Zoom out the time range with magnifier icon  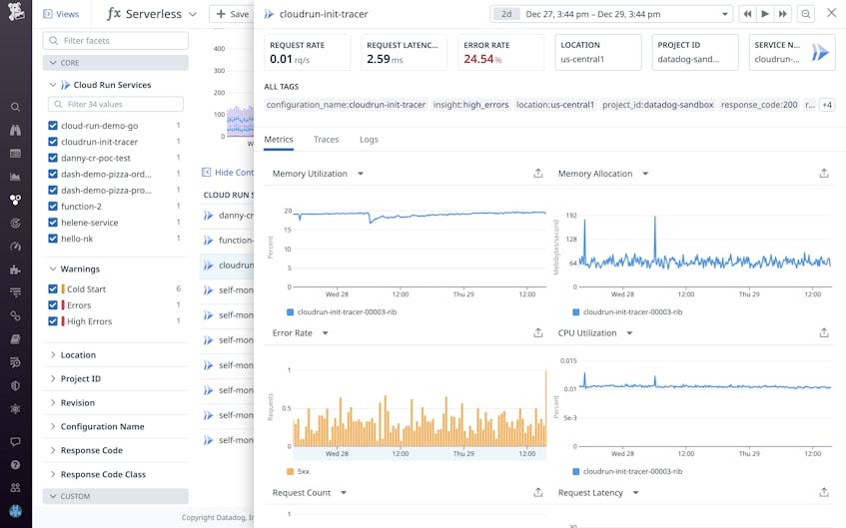(x=805, y=14)
